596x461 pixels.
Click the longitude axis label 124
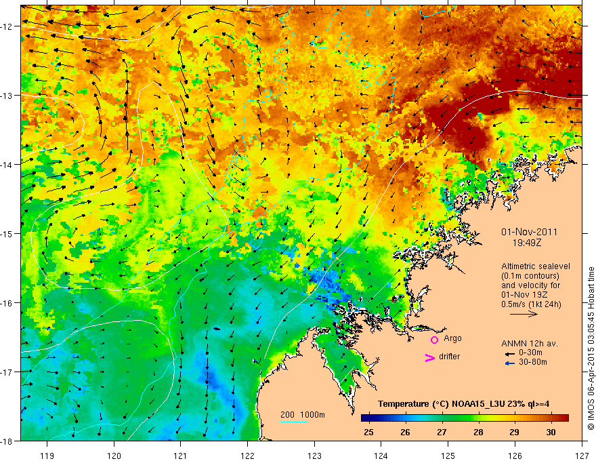(x=381, y=456)
